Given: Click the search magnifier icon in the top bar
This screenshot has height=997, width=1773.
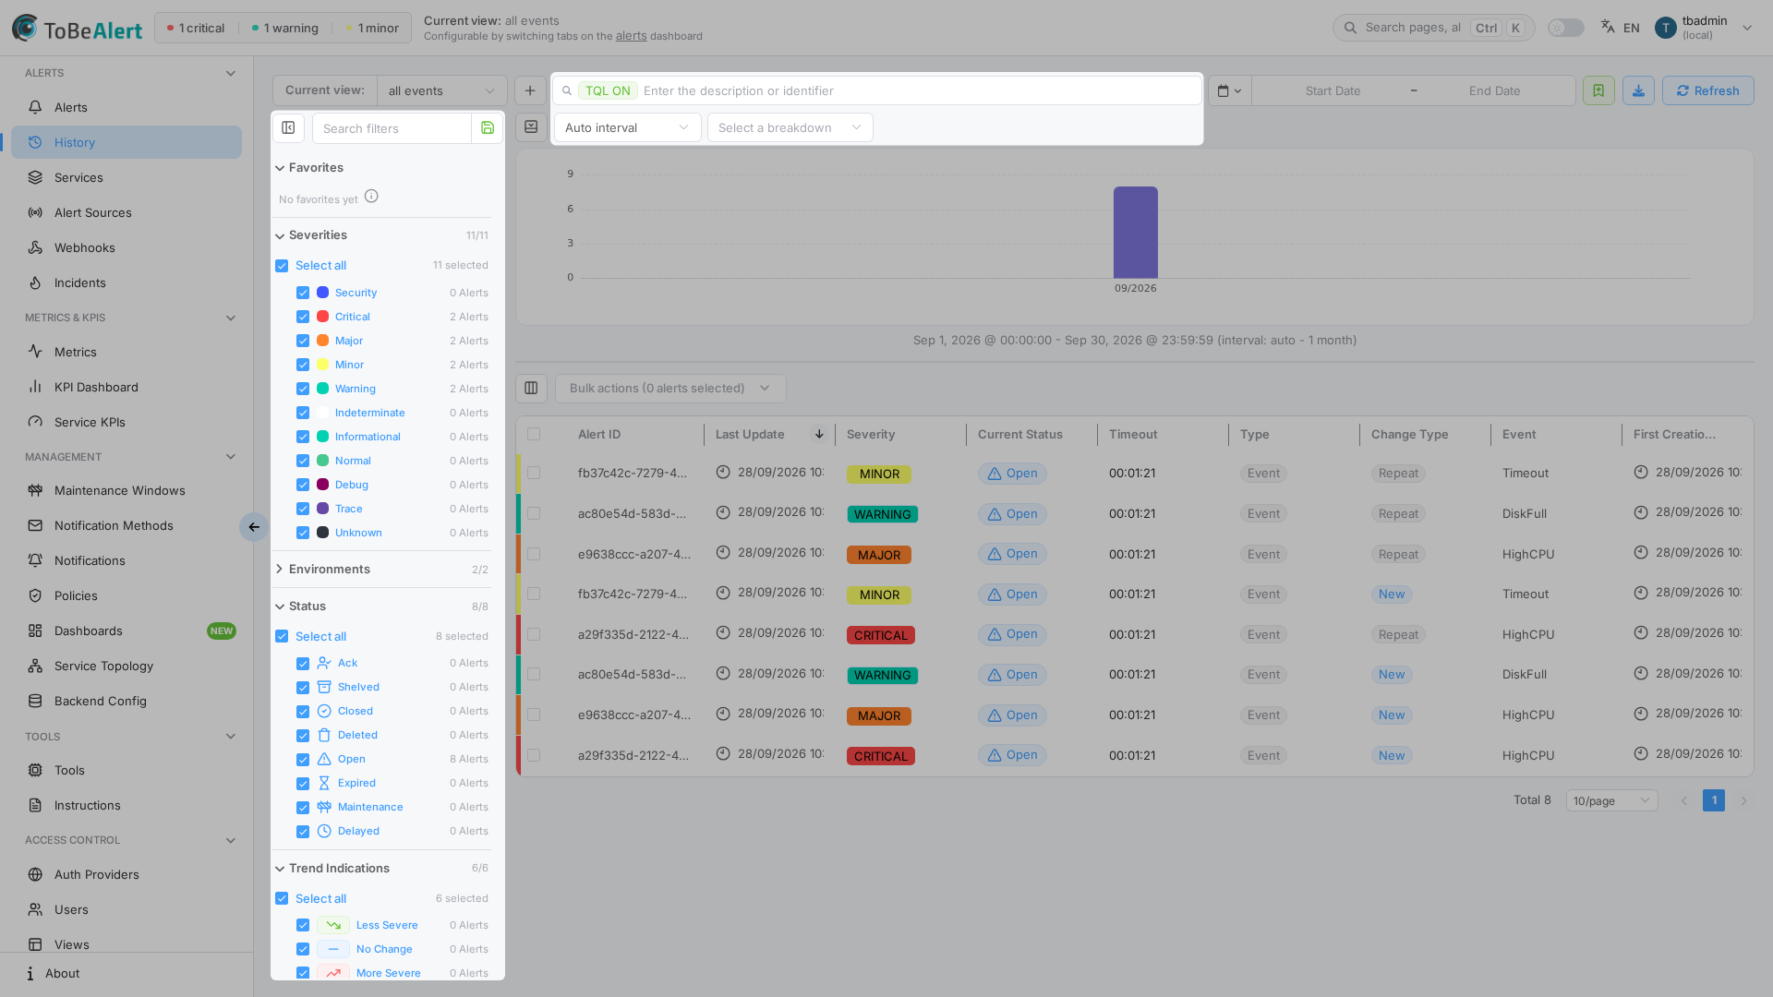Looking at the screenshot, I should click(x=1350, y=28).
